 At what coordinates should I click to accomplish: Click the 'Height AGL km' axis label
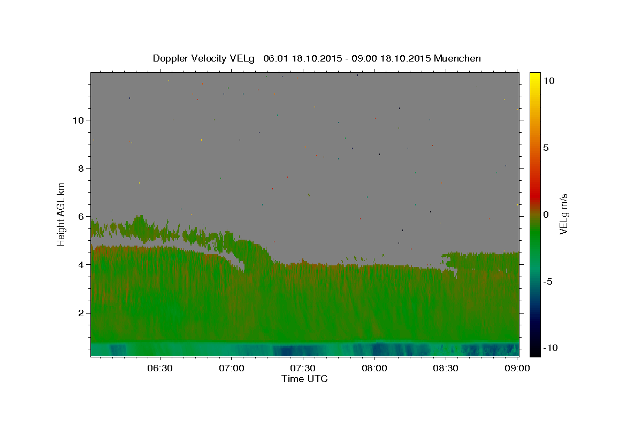tap(62, 214)
